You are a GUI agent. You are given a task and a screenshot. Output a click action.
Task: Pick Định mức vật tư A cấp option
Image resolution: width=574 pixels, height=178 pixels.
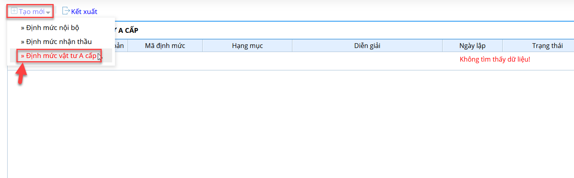coord(61,56)
